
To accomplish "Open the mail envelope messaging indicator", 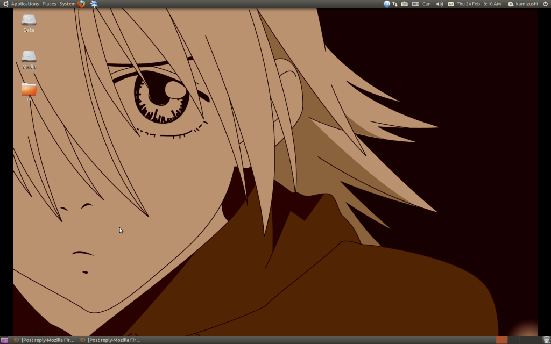I will tap(451, 4).
